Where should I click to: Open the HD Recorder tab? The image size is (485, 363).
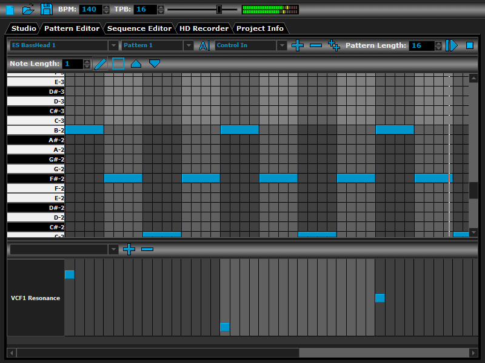pos(204,28)
